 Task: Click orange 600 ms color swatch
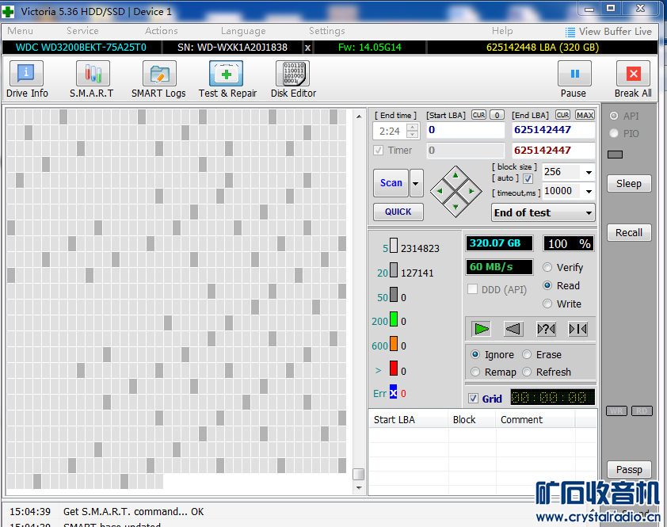click(x=394, y=343)
